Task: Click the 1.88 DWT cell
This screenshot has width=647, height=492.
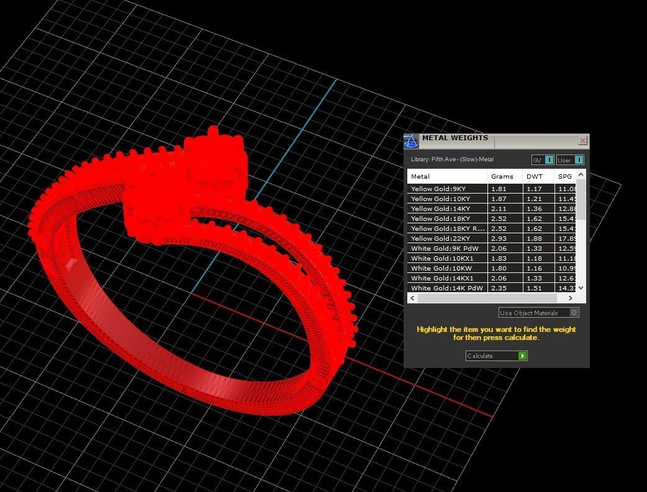Action: (538, 238)
